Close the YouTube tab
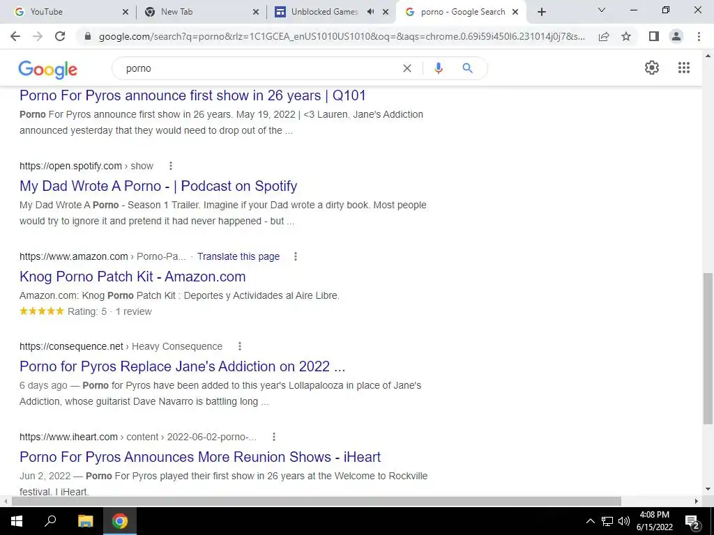This screenshot has height=535, width=714. coord(126,13)
